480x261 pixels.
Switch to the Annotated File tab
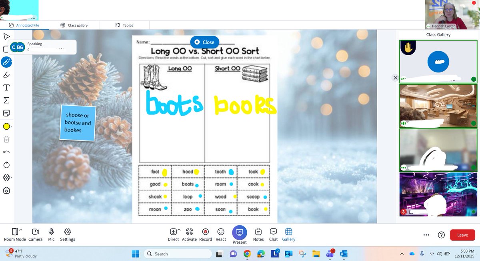(25, 25)
